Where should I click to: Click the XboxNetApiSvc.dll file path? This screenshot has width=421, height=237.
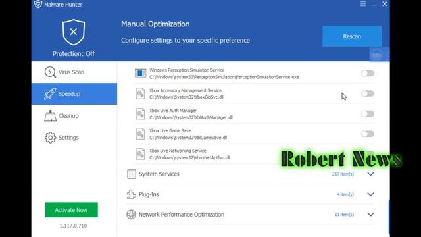point(189,158)
